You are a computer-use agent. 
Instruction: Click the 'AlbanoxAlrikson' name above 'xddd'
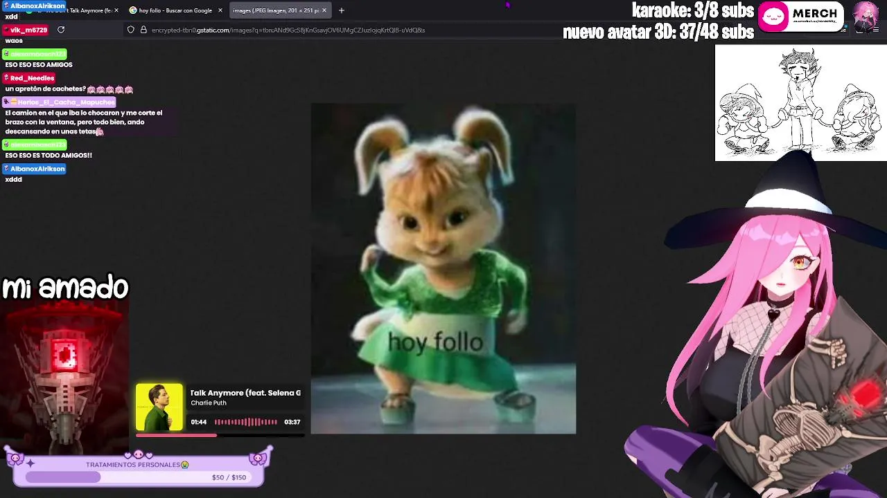pyautogui.click(x=35, y=169)
